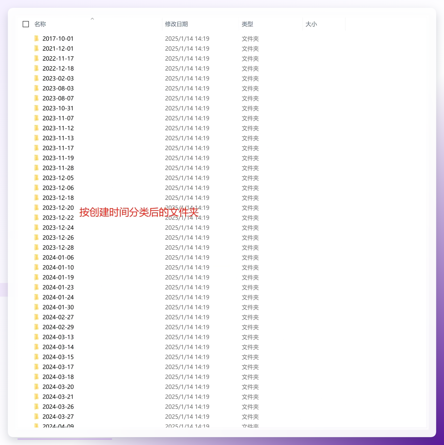The image size is (444, 445).
Task: Select the folder name 2023-02-03
Action: 58,79
